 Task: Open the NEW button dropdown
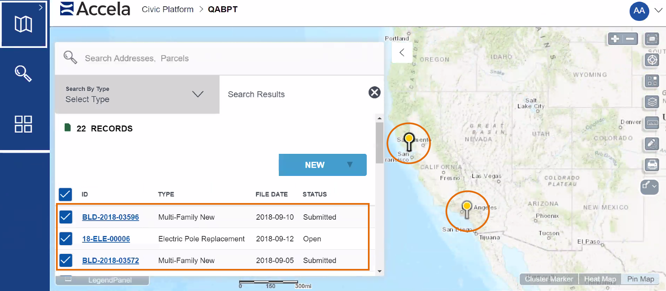tap(350, 165)
